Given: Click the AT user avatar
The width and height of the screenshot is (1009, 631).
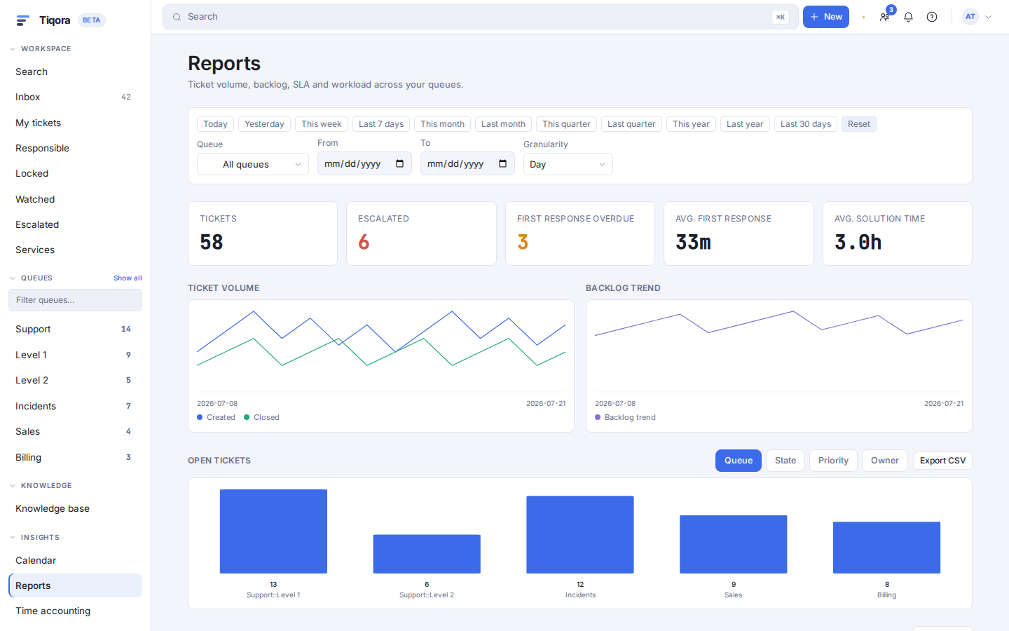Looking at the screenshot, I should coord(970,17).
